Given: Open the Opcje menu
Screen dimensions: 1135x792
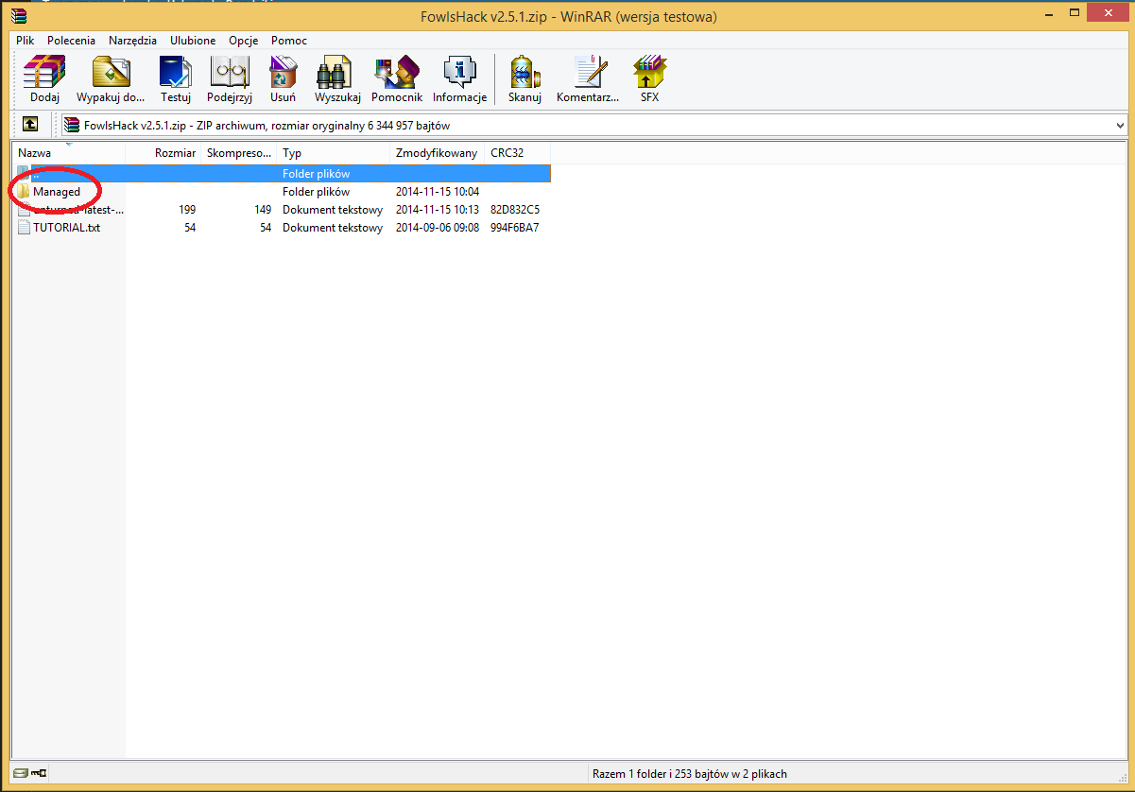Looking at the screenshot, I should point(244,41).
